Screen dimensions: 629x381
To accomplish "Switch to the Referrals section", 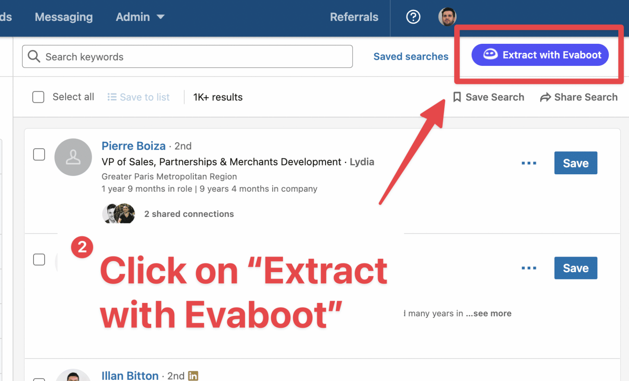I will [354, 17].
